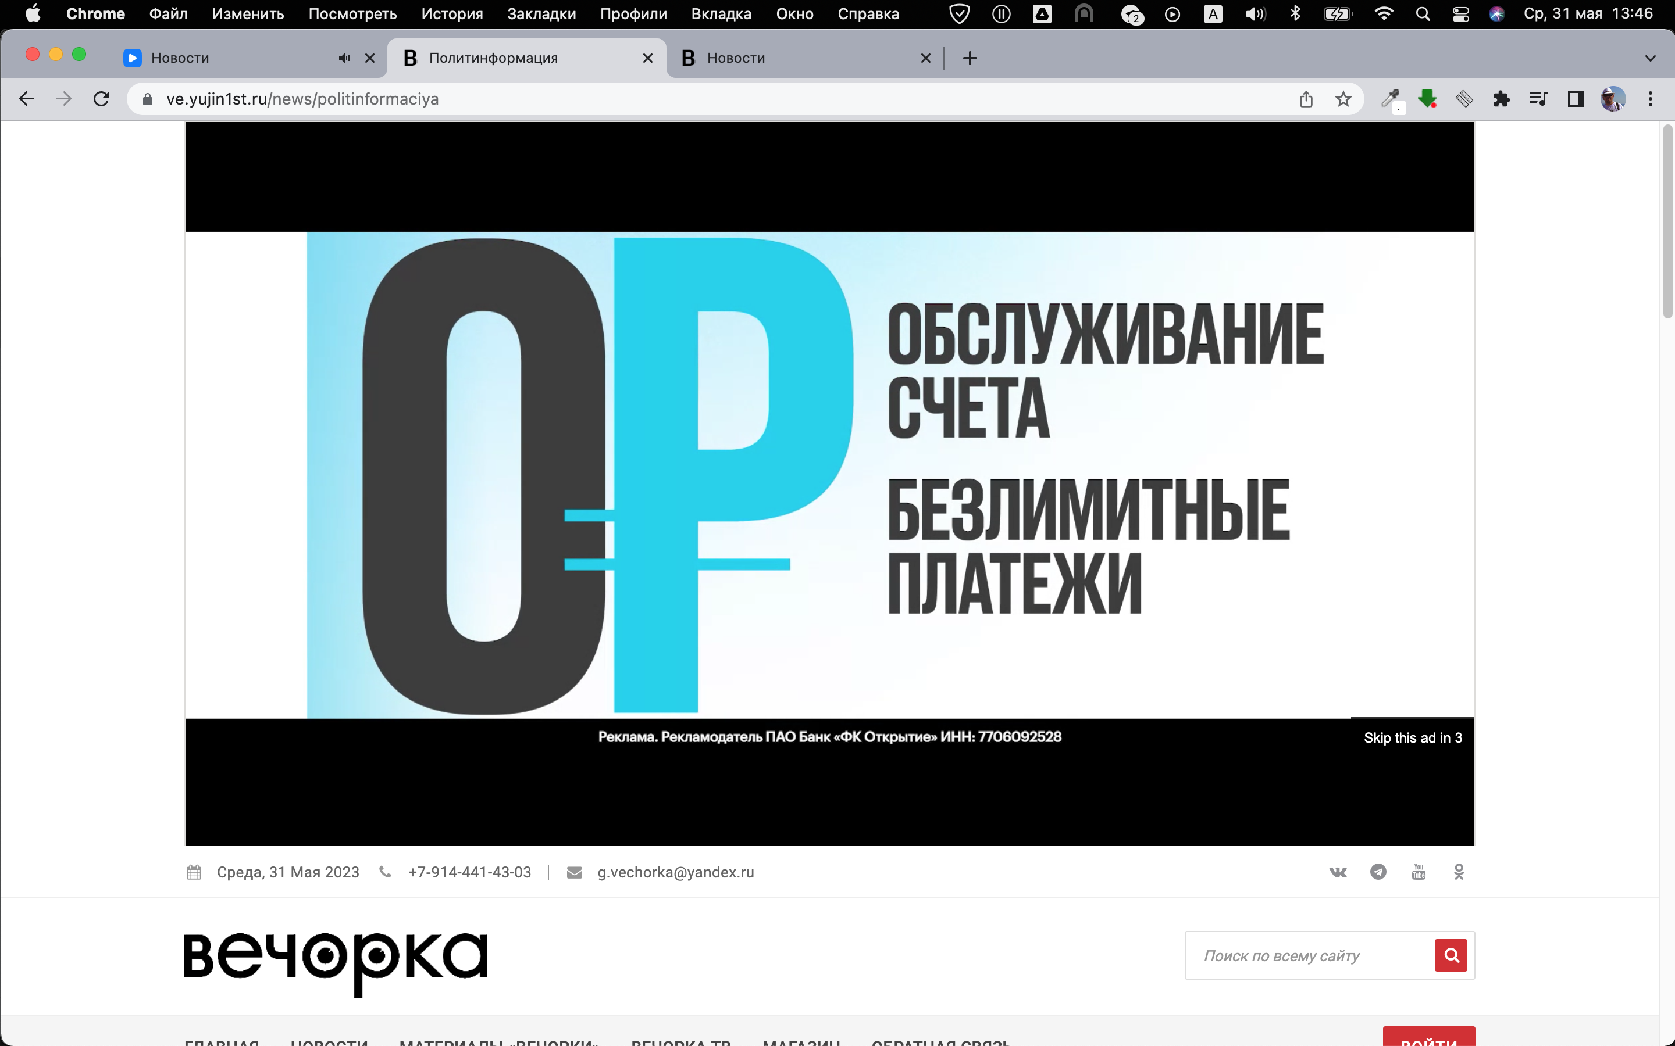1675x1046 pixels.
Task: Click the share page icon in address bar
Action: pos(1305,99)
